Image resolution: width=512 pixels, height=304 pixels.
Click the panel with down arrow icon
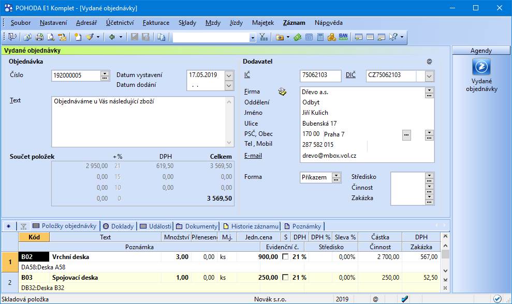359,37
